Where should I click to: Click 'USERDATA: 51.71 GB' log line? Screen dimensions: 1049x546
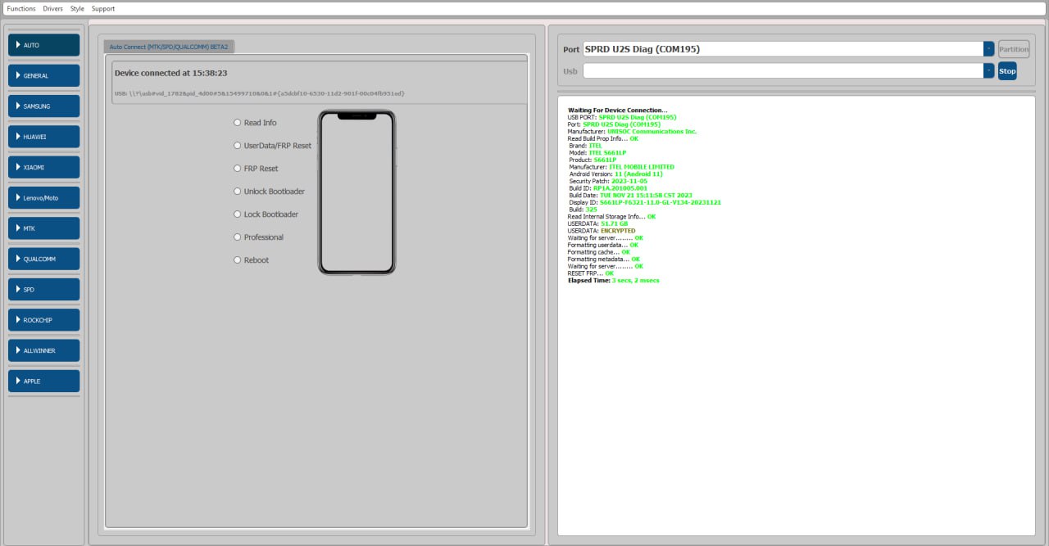click(598, 223)
